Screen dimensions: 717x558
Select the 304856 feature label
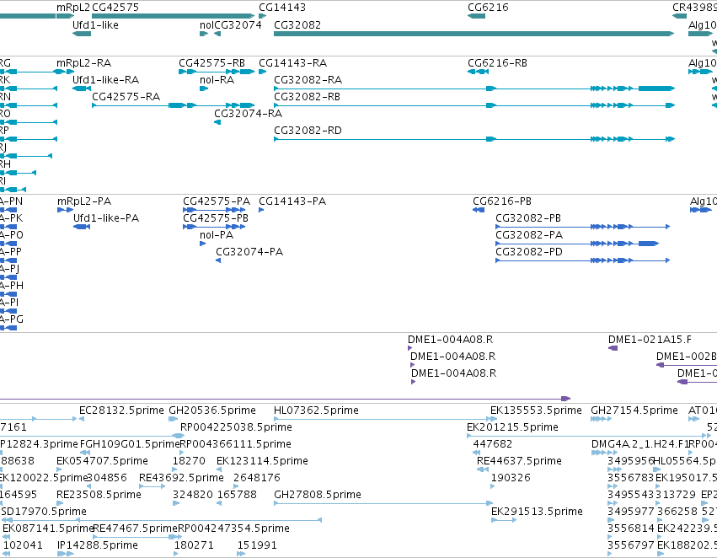[x=106, y=478]
